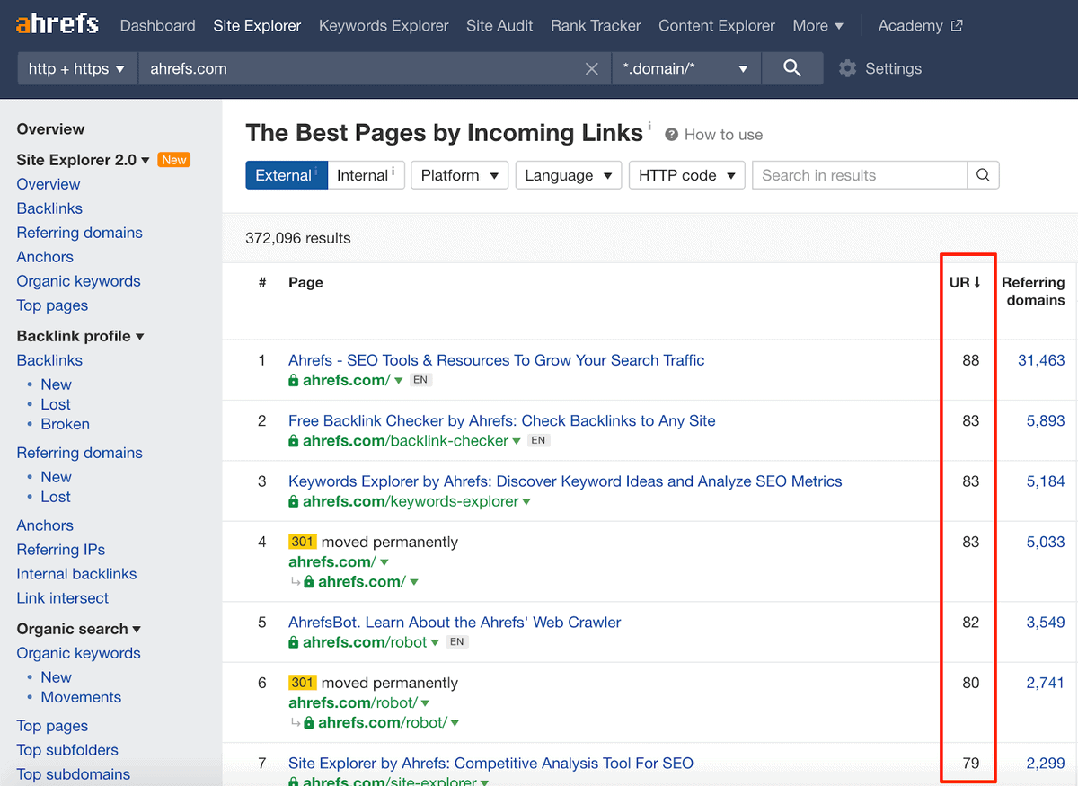Open Rank Tracker in the top navigation
The width and height of the screenshot is (1078, 786).
point(596,25)
